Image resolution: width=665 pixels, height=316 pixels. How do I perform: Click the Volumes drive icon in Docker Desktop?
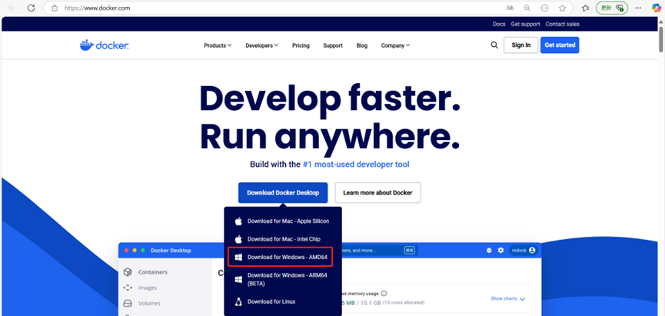pyautogui.click(x=128, y=303)
